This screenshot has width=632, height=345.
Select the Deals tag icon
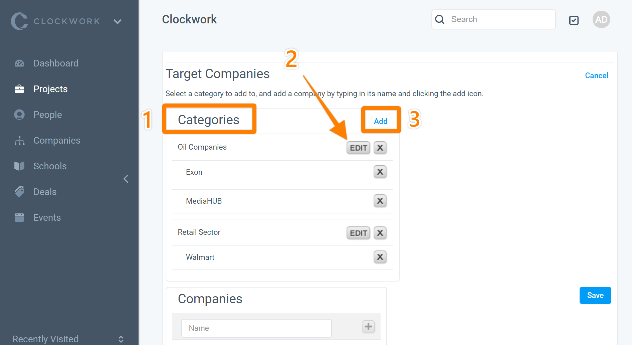click(x=19, y=191)
